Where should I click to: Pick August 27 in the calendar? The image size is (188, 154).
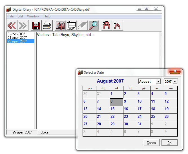89,125
